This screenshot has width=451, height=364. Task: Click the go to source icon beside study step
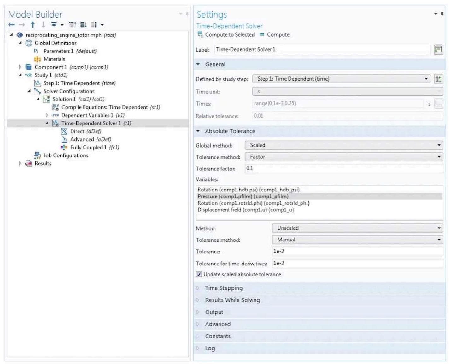pyautogui.click(x=438, y=79)
